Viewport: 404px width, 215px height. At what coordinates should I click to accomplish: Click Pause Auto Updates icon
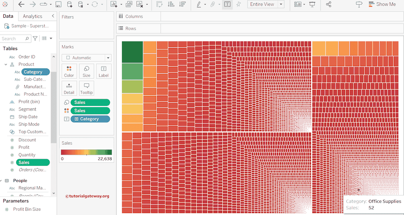pyautogui.click(x=81, y=4)
